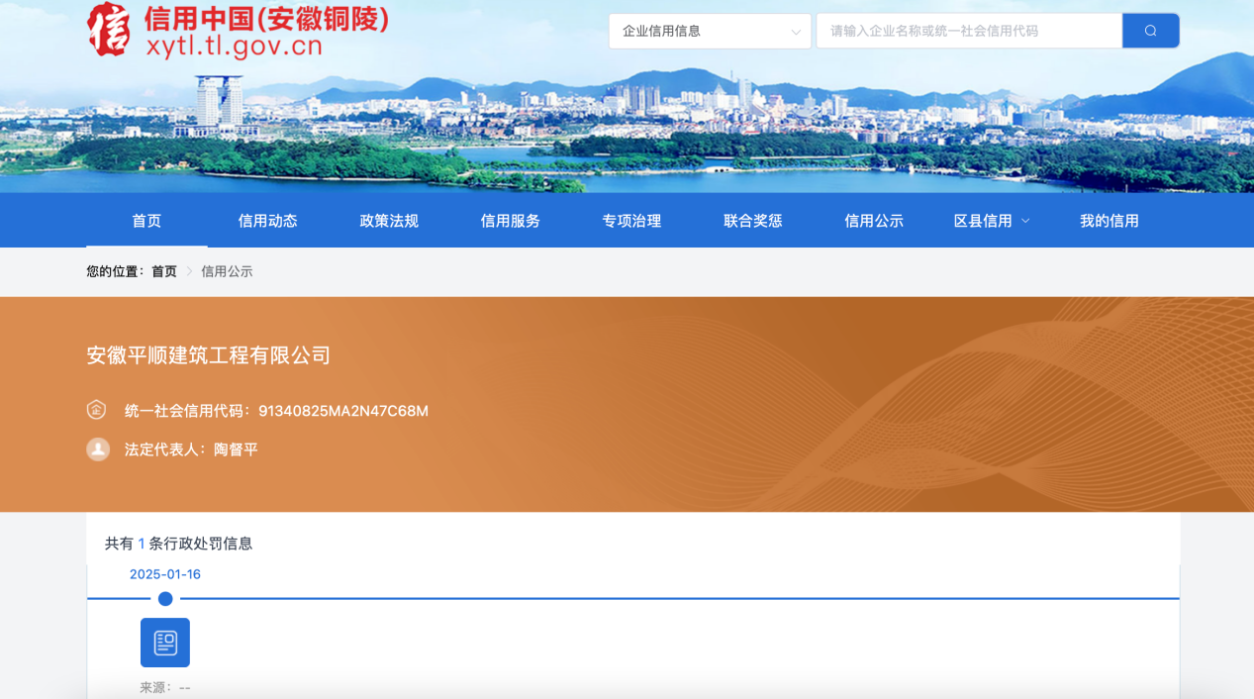1254x699 pixels.
Task: Open the 政策法规 navigation item
Action: coord(389,221)
